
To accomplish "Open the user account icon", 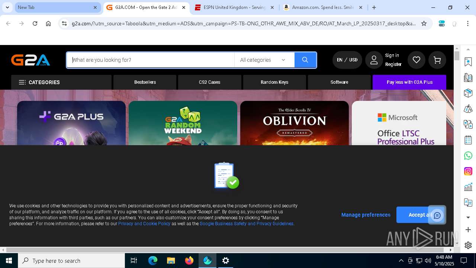I will (374, 60).
